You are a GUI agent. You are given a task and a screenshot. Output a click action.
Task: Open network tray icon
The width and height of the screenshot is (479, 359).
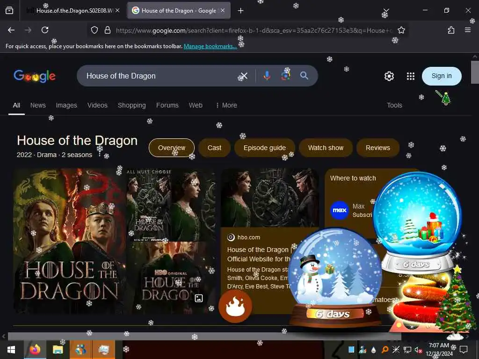click(x=407, y=350)
